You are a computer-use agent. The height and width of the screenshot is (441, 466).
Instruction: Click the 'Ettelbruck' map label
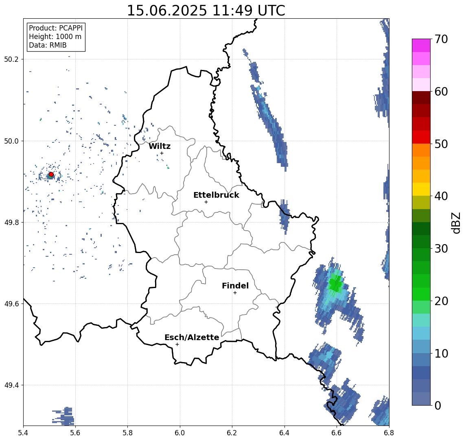pos(216,195)
